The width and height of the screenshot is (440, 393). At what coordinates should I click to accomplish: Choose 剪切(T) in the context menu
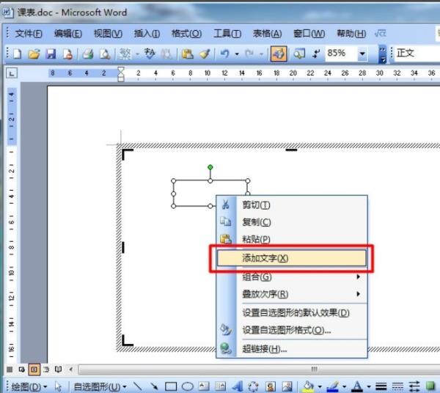tap(292, 205)
